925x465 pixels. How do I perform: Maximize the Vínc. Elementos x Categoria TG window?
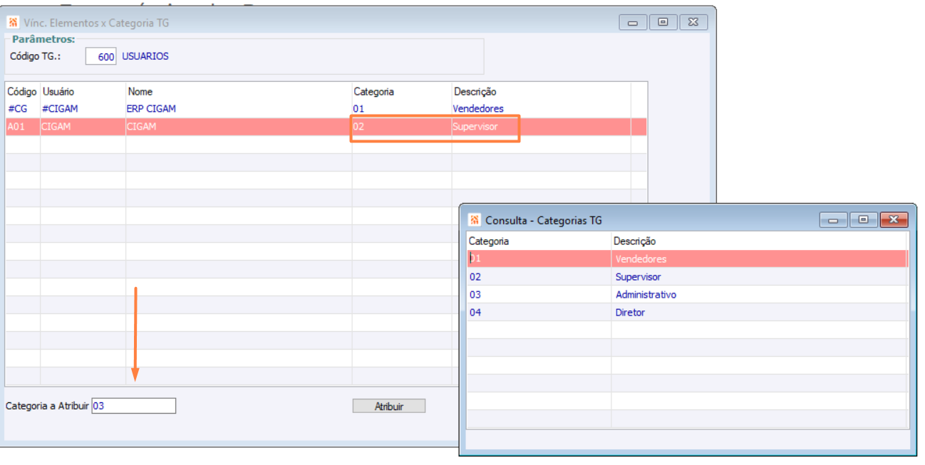[663, 22]
